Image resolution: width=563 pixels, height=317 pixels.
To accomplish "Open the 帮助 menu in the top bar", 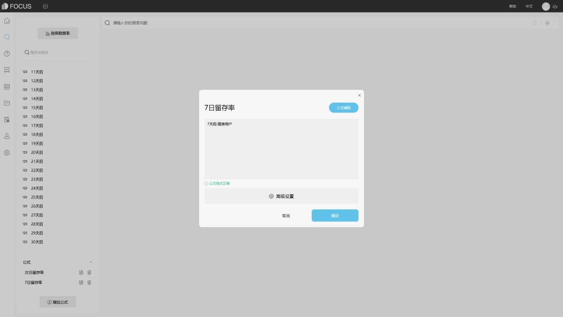I will click(512, 6).
